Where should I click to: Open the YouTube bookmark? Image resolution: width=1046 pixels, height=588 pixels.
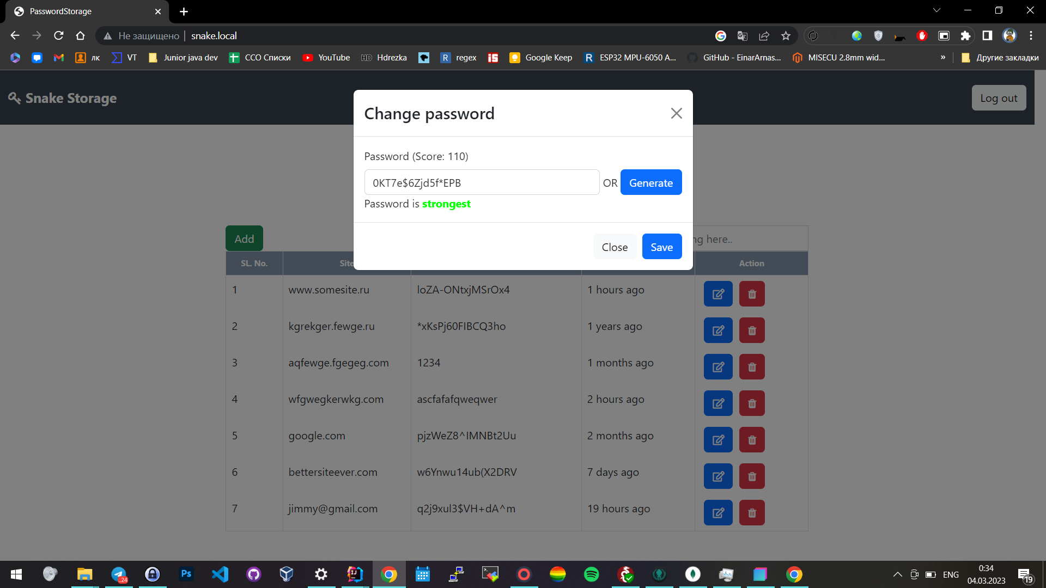click(326, 58)
